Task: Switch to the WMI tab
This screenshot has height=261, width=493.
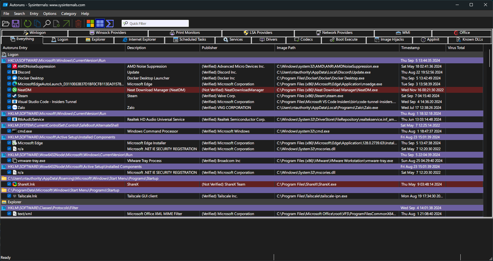Action: [403, 33]
